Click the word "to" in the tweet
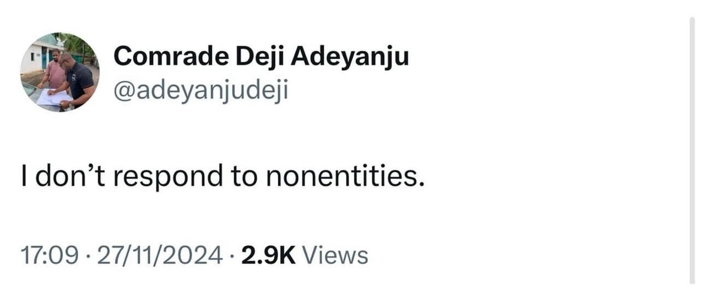 point(248,176)
